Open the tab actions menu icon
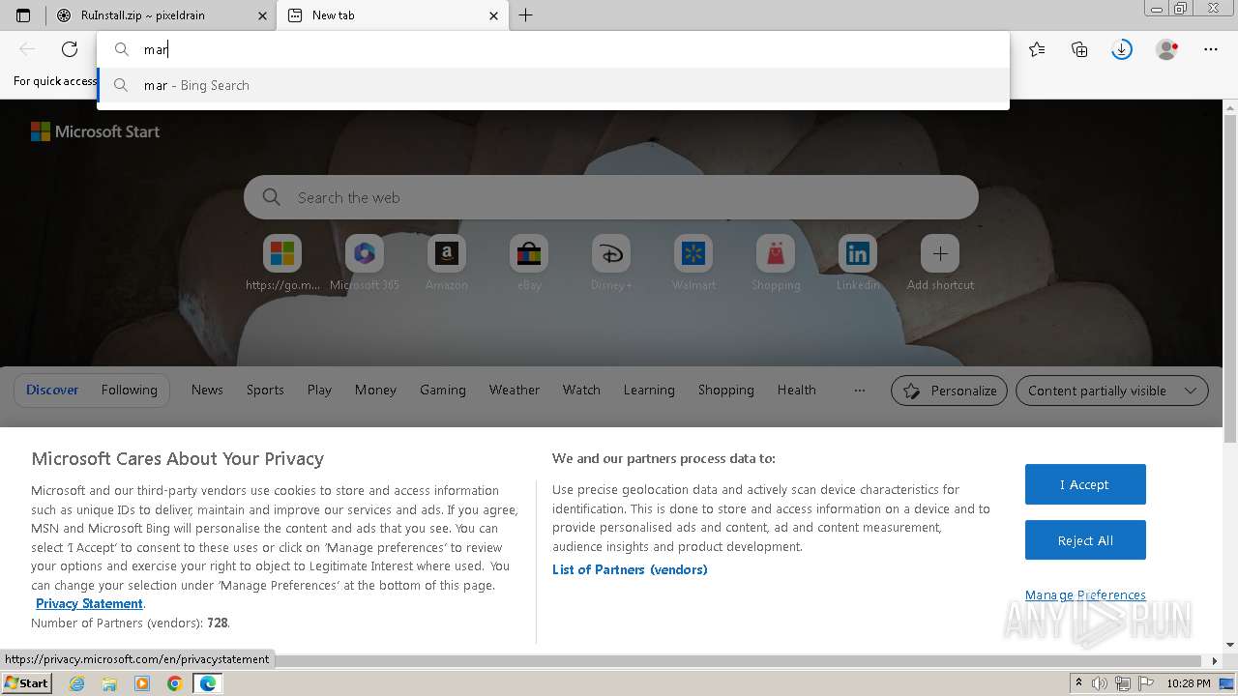Screen dimensions: 1238x696 [23, 15]
